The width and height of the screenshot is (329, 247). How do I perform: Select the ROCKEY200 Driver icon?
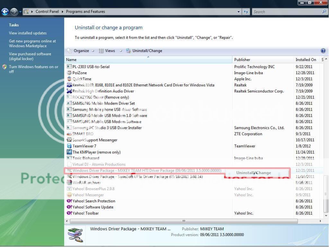pyautogui.click(x=69, y=97)
